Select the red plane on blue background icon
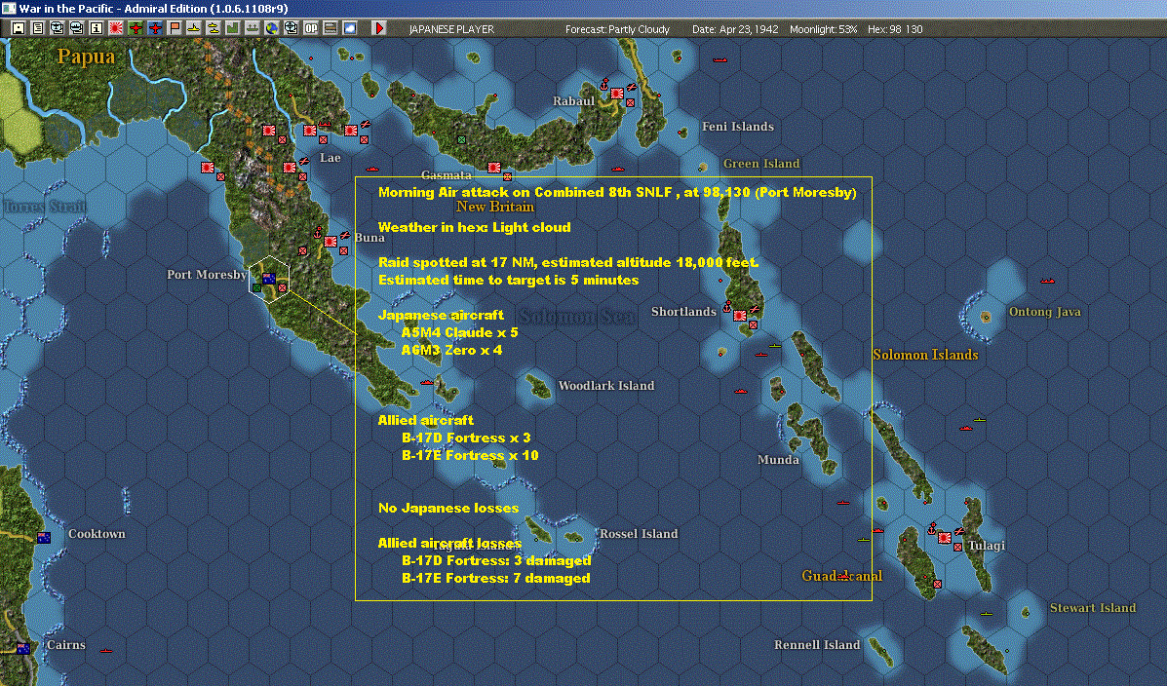Image resolution: width=1167 pixels, height=686 pixels. (x=154, y=28)
